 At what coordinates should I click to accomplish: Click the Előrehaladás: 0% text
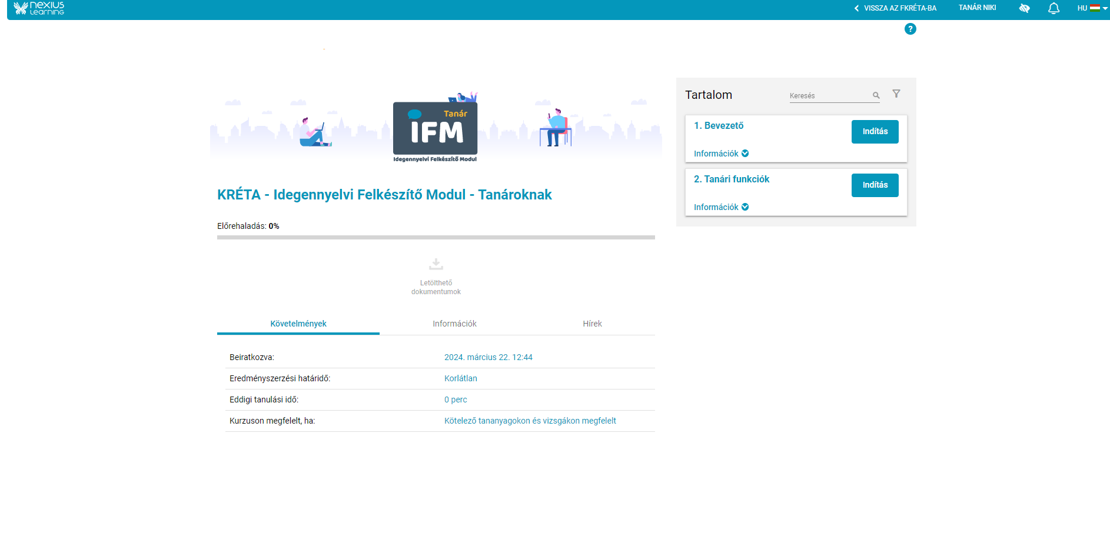[248, 226]
